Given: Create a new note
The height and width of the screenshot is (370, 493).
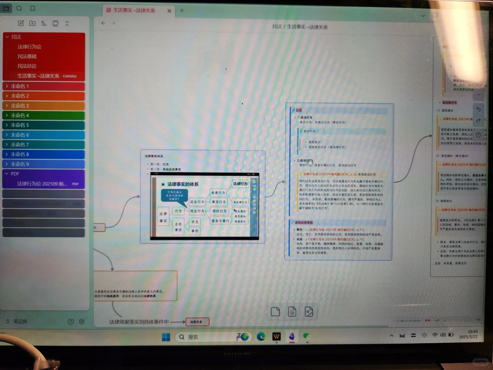Looking at the screenshot, I should tap(21, 23).
